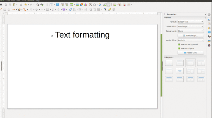
Task: Click the Insert Hyperlink icon
Action: (104, 5)
